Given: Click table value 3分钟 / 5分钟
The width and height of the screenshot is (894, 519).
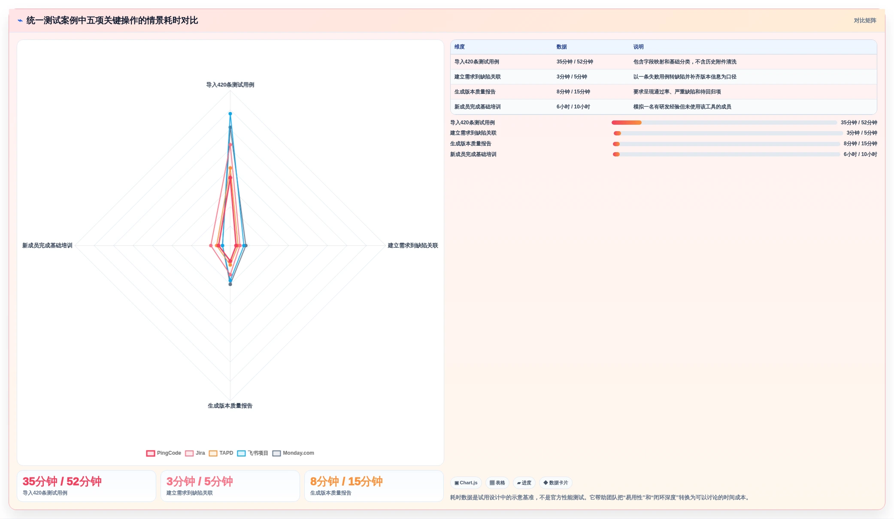Looking at the screenshot, I should point(572,77).
